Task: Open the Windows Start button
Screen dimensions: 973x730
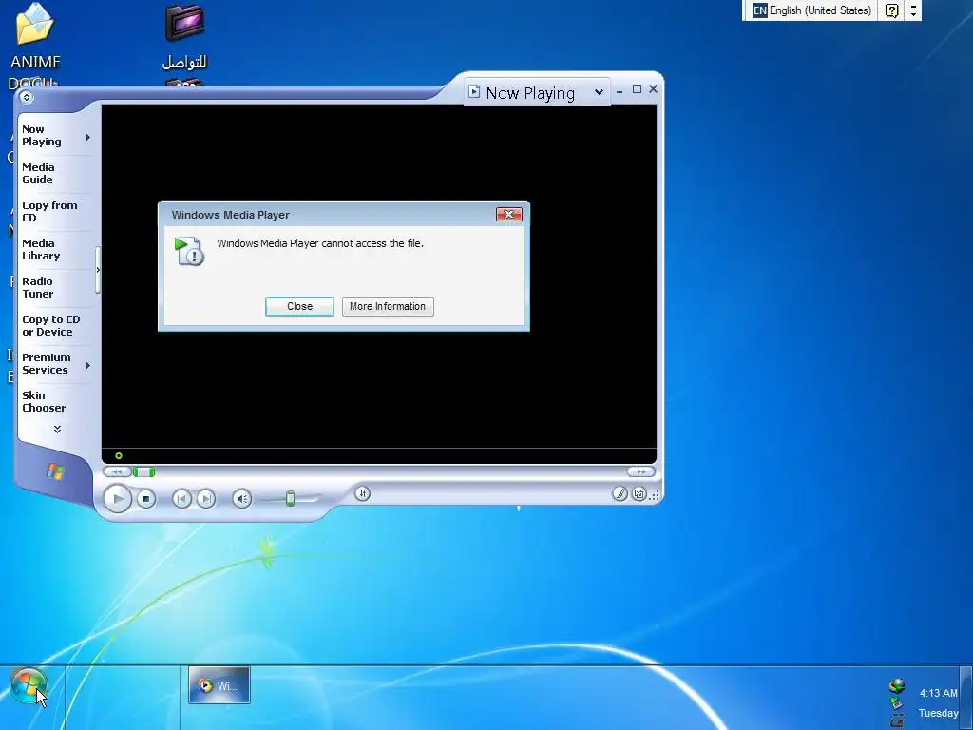Action: (28, 685)
